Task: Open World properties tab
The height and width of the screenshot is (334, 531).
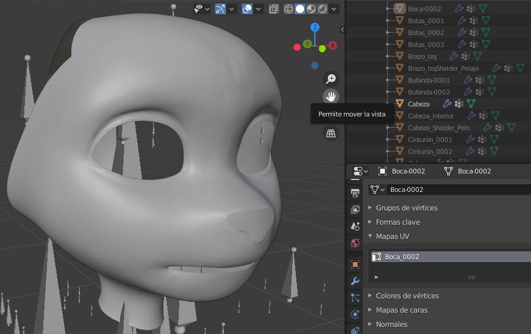Action: tap(355, 243)
